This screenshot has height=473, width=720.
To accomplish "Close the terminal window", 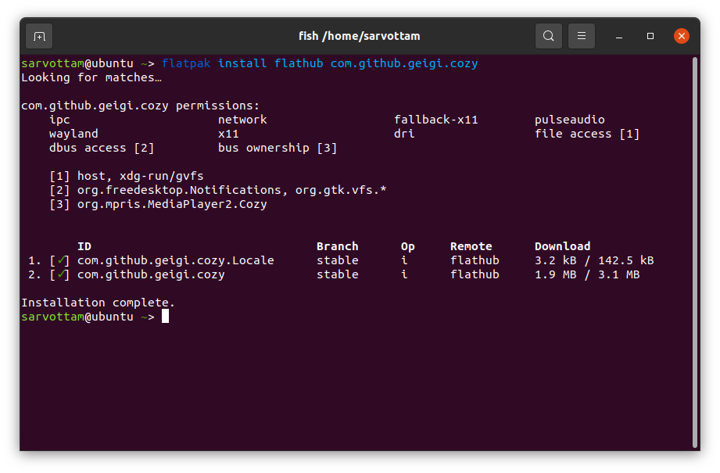I will point(681,35).
